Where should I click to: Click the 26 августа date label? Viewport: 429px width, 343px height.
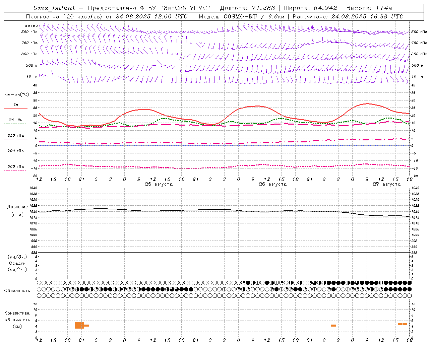point(273,184)
